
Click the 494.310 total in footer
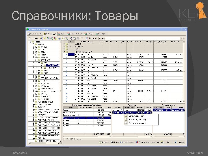point(168,134)
